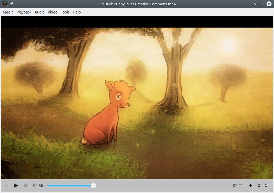Open the Playback menu
Image resolution: width=274 pixels, height=193 pixels.
coord(24,12)
